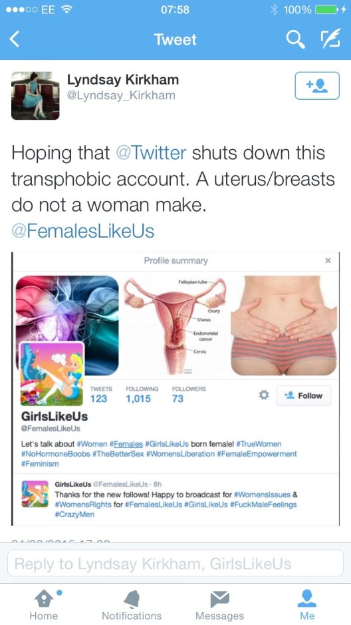Viewport: 351px width, 625px height.
Task: Open the Notifications tab
Action: coord(132,605)
